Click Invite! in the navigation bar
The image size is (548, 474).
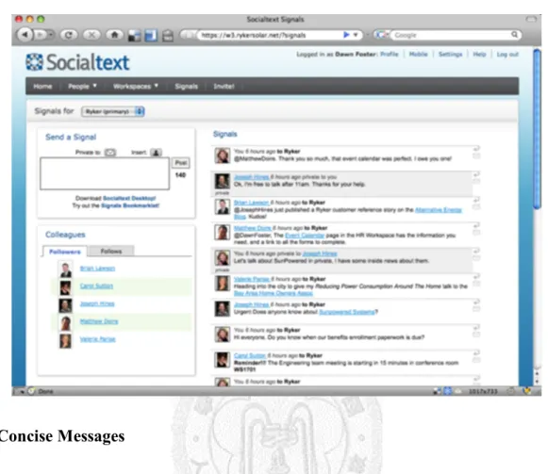pyautogui.click(x=224, y=87)
